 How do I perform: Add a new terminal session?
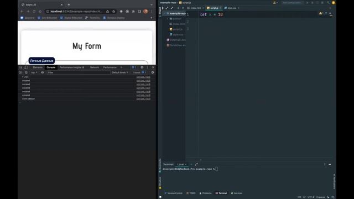(191, 164)
